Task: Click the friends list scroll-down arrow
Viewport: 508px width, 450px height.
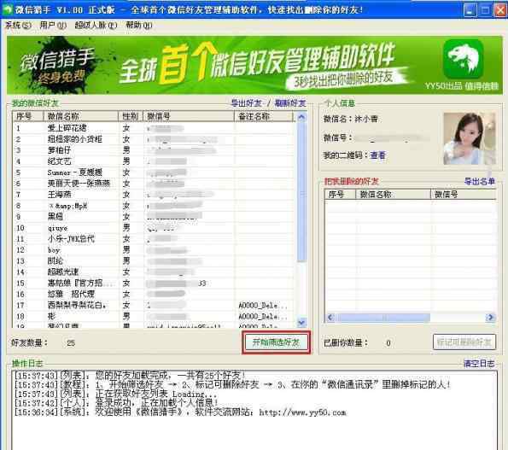Action: 301,323
